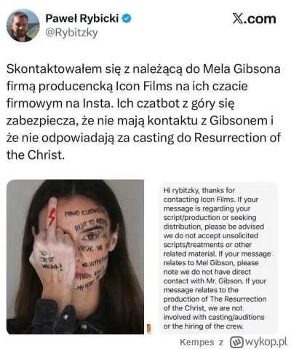Click the display name Paweł Rybicki

point(82,18)
